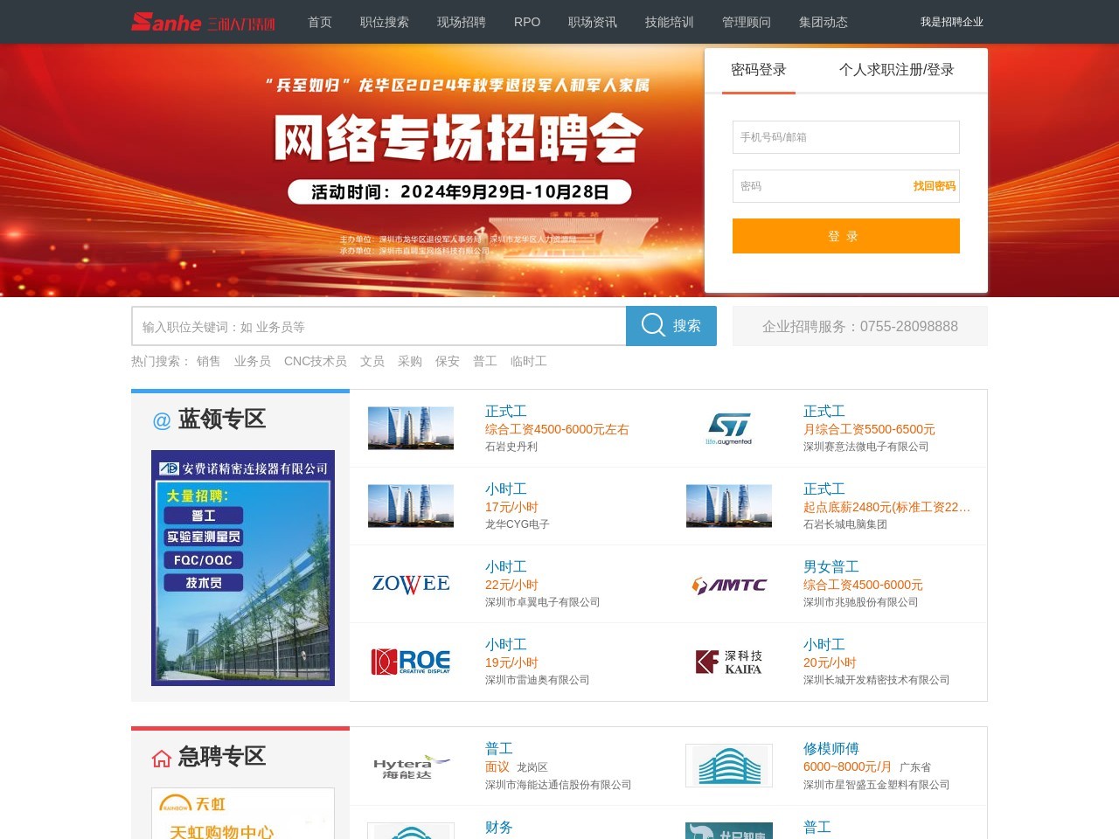Click the Sanhe logo in header
Viewport: 1119px width, 839px height.
(203, 22)
